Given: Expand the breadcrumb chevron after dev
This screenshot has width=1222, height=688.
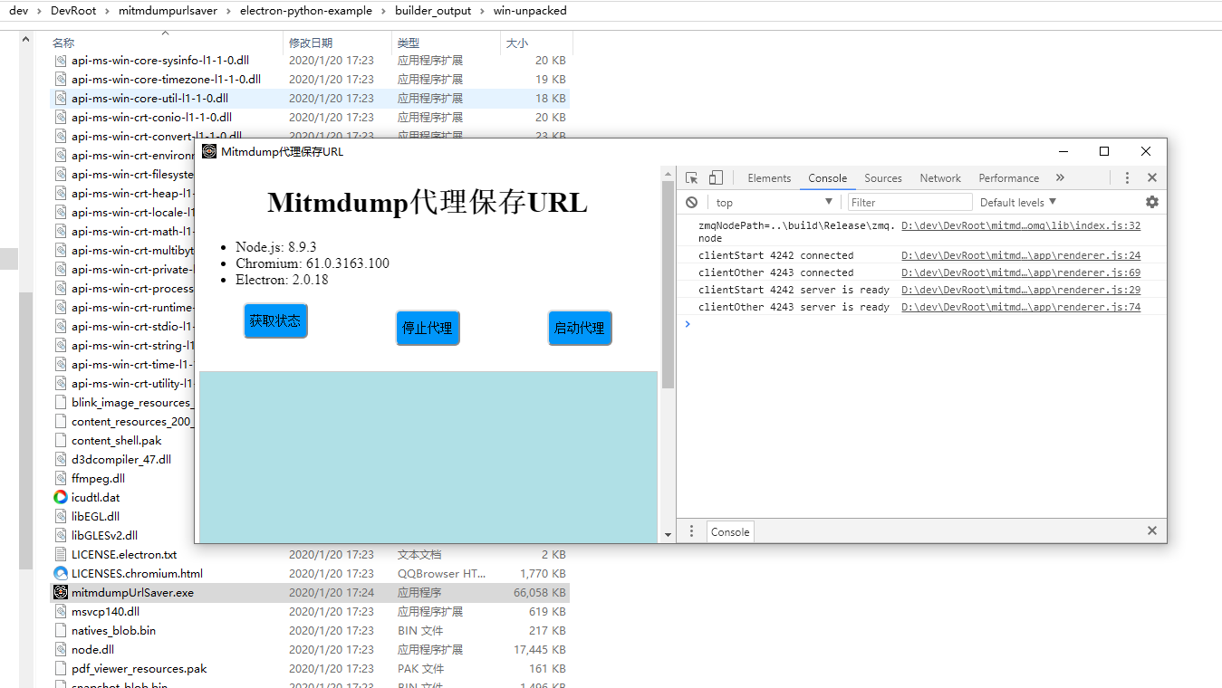Looking at the screenshot, I should click(x=38, y=11).
